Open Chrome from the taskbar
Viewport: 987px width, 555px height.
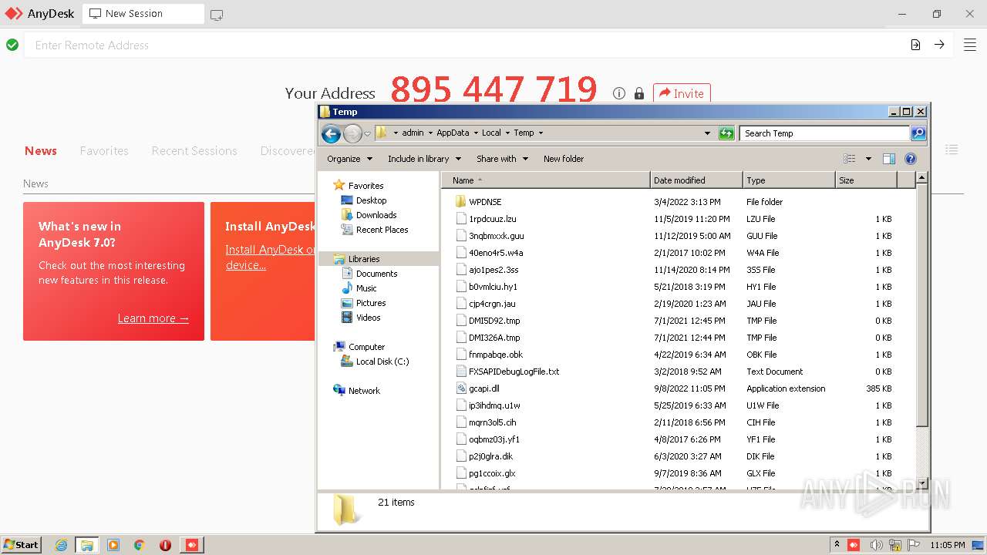(139, 545)
